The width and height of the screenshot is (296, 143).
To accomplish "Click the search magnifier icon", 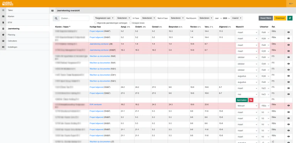I will tap(56, 19).
